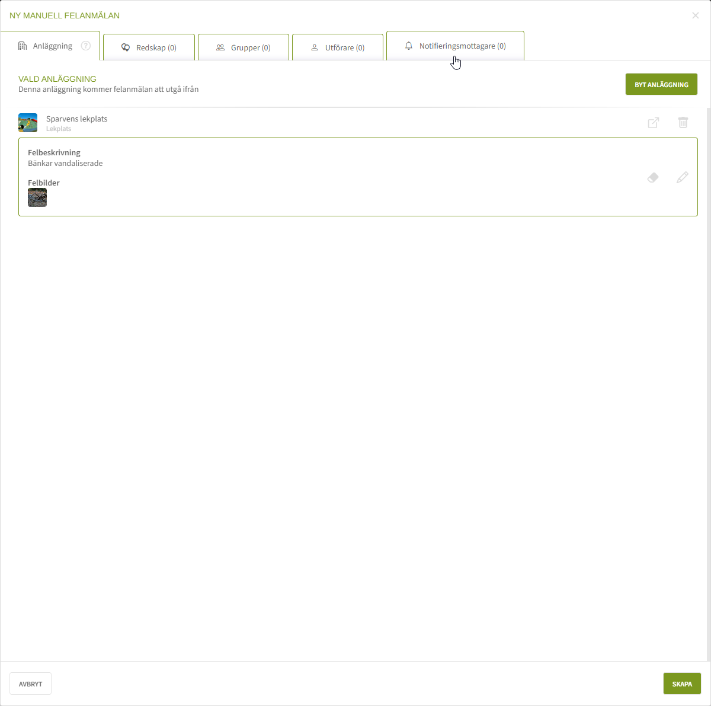Close the Ny manuell felanmälan dialog
Viewport: 711px width, 706px height.
click(696, 15)
